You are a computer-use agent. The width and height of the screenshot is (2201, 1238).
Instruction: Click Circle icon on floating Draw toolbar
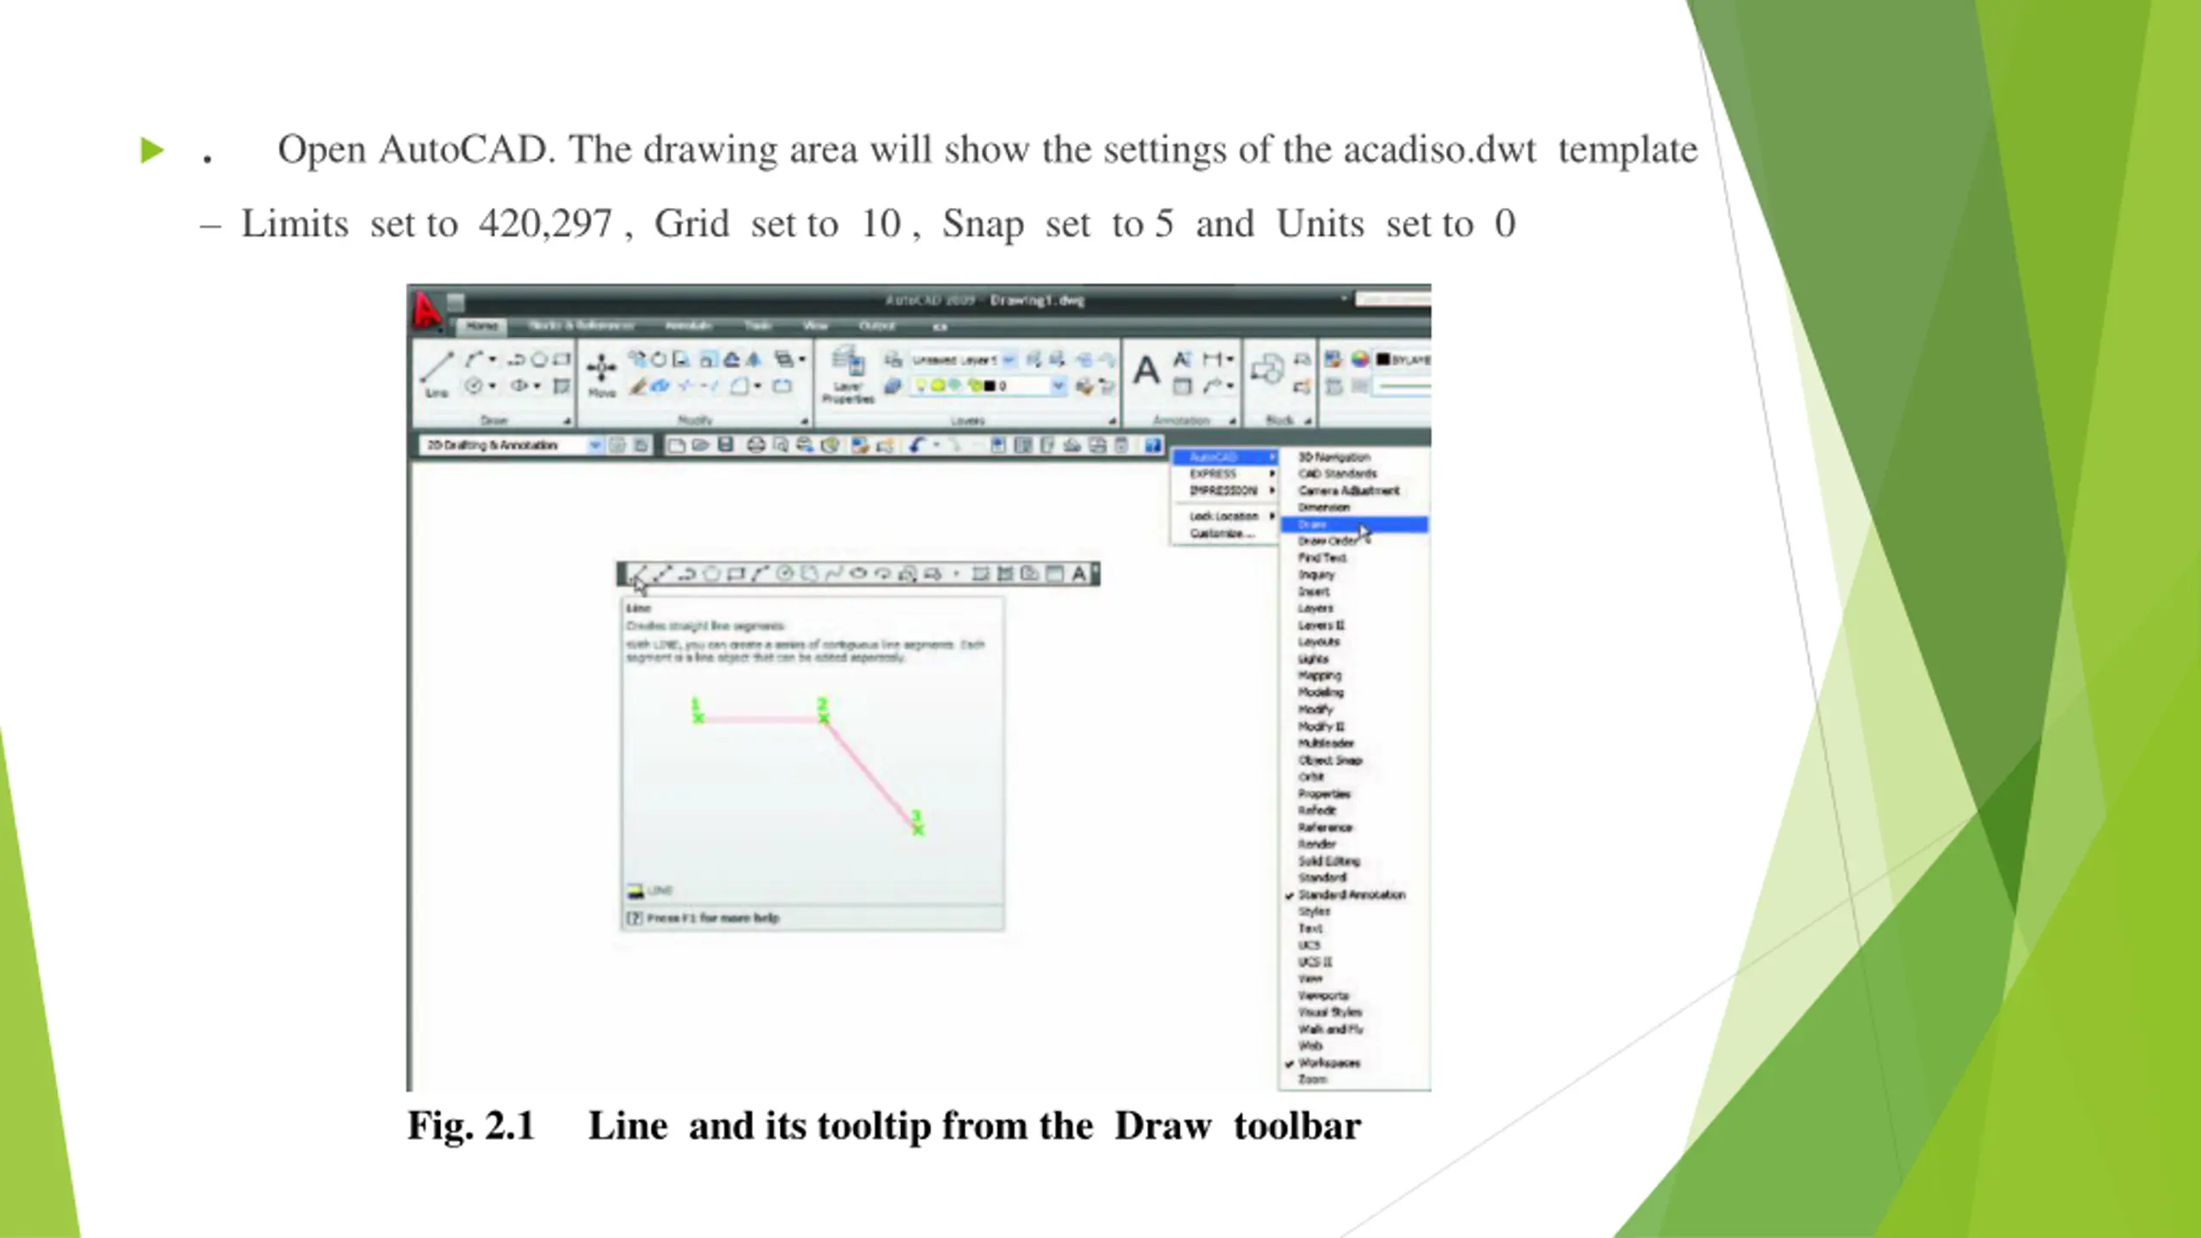(x=784, y=573)
